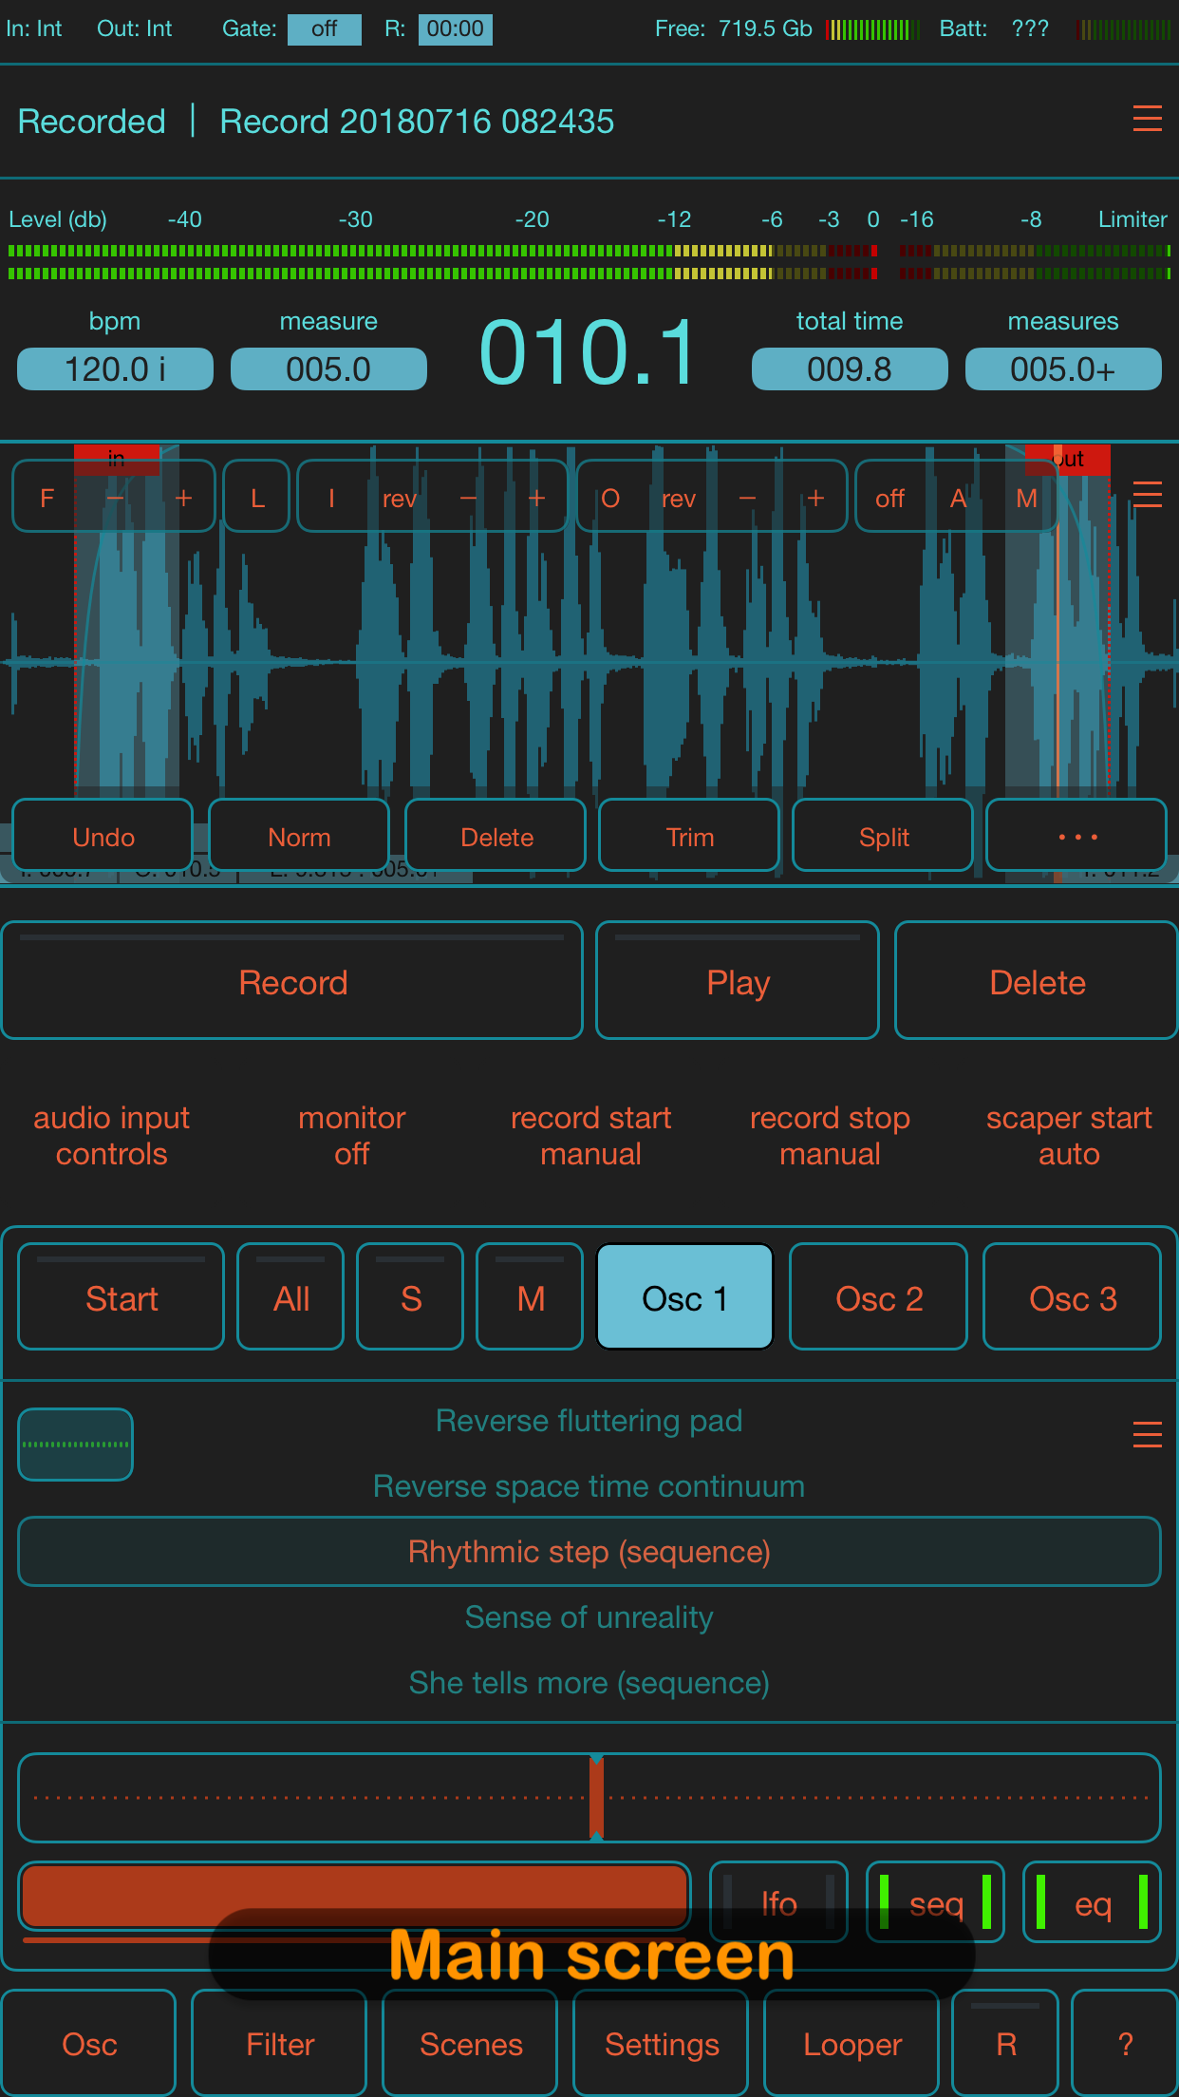Image resolution: width=1179 pixels, height=2097 pixels.
Task: Click the R button in the bottom bar
Action: pyautogui.click(x=1006, y=2044)
